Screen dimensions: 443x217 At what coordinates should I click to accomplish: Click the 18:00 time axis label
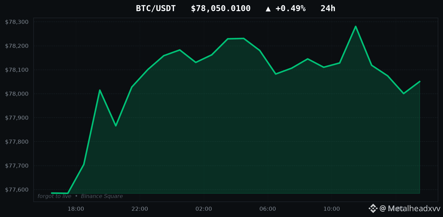[76, 209]
